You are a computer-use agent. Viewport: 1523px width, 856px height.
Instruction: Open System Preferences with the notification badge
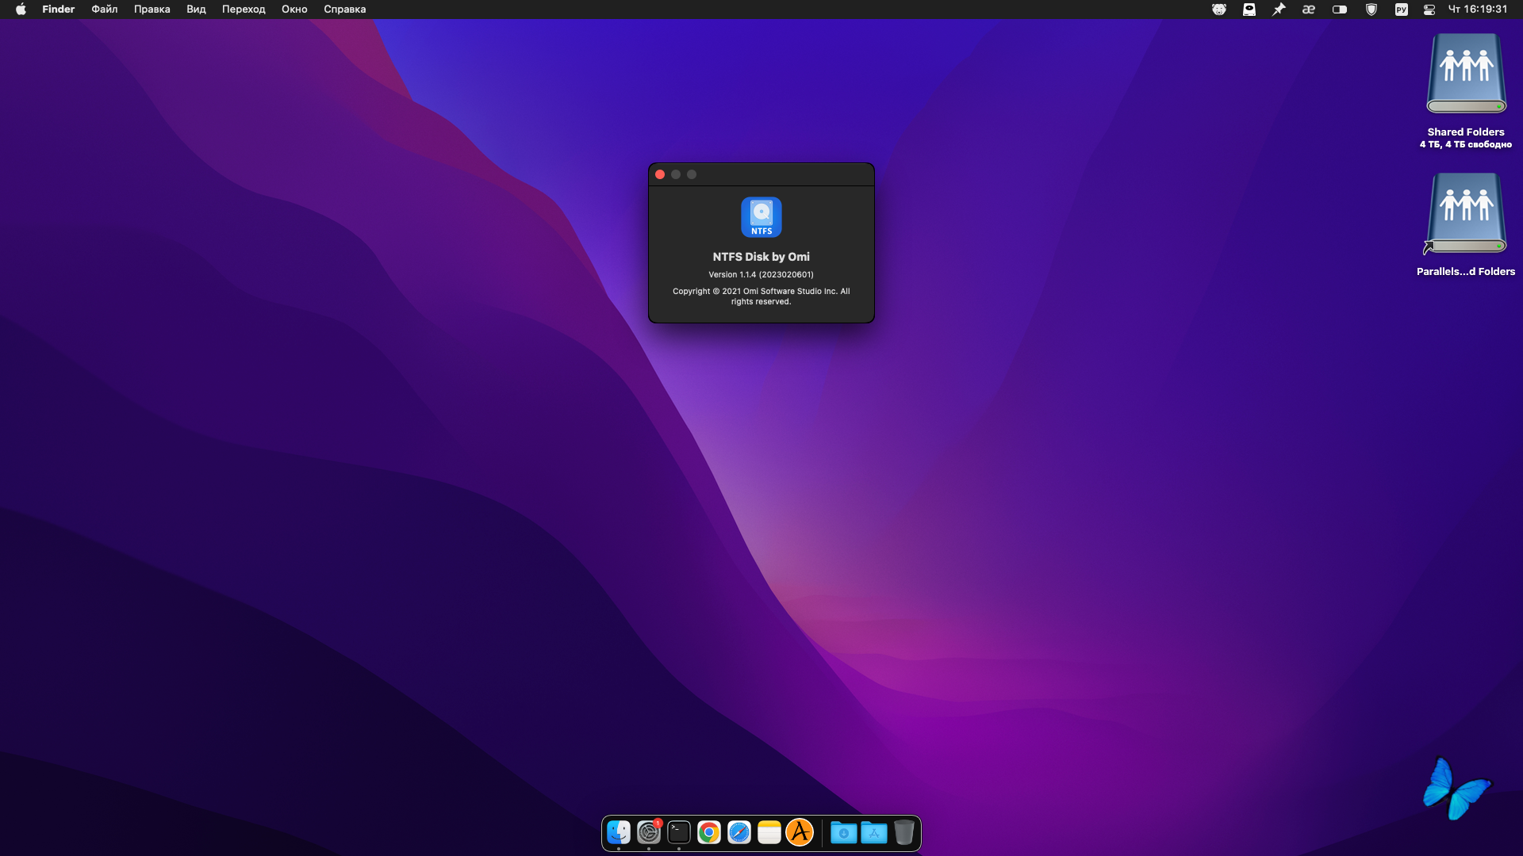(649, 832)
